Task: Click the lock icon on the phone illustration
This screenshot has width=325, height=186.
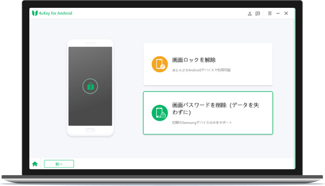Action: (90, 86)
